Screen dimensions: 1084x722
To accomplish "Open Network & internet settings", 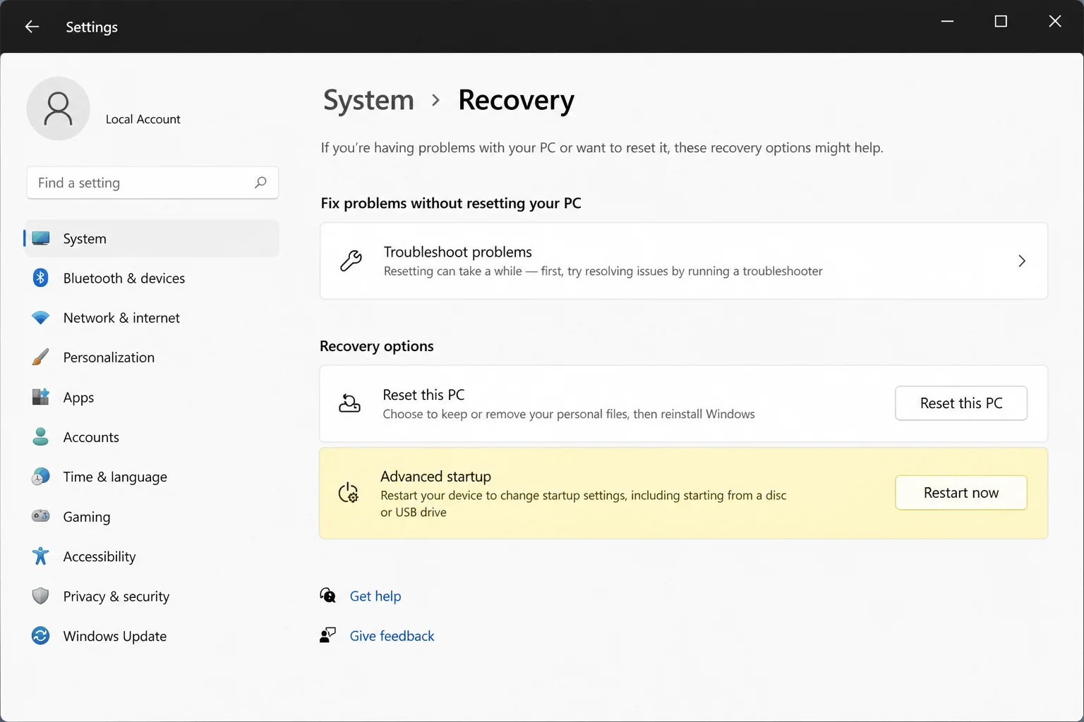I will pos(152,318).
